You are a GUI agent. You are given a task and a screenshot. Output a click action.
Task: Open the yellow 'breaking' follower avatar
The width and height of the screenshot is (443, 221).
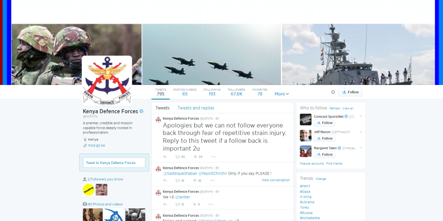point(89,190)
